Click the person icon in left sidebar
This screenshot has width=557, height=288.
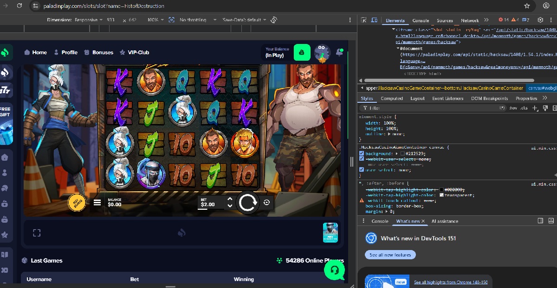(x=5, y=173)
